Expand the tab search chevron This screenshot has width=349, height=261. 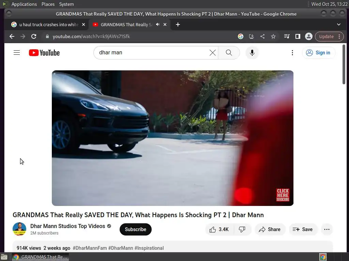point(338,24)
